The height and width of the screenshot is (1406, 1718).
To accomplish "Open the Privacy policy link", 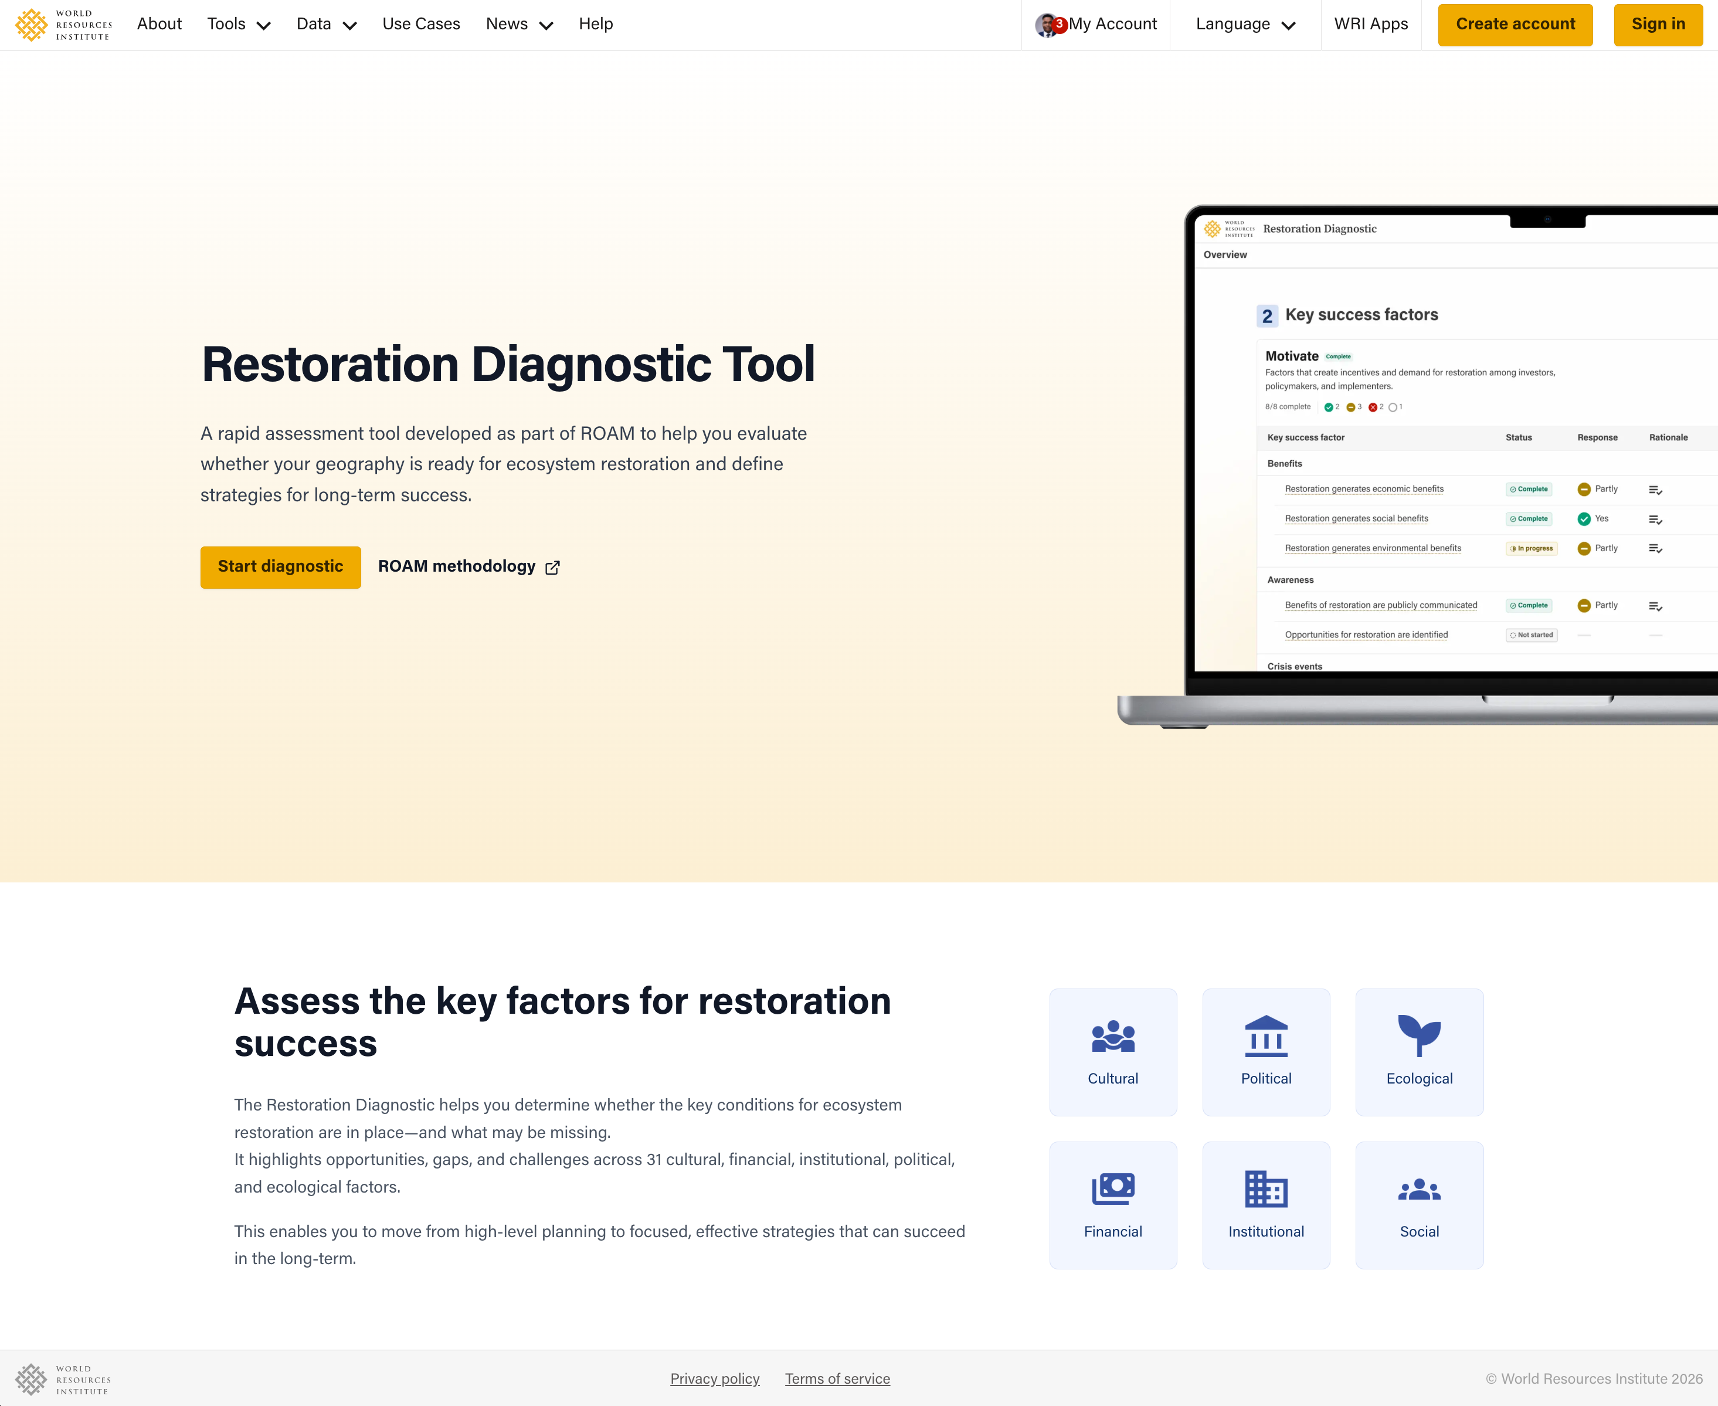I will pos(714,1378).
